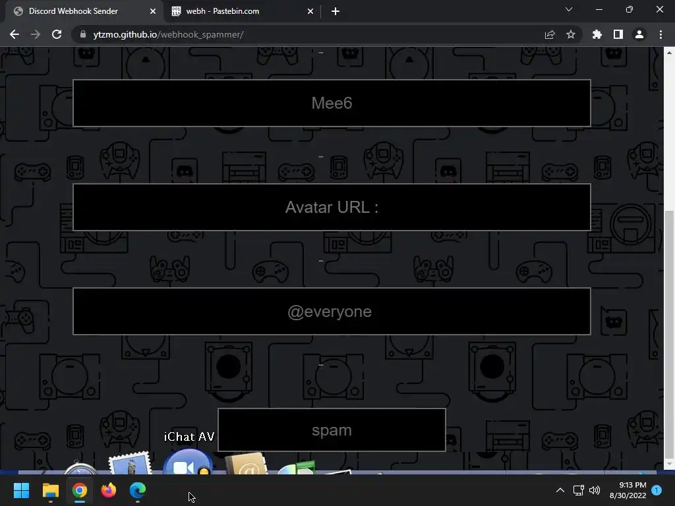Open the Chrome profile avatar menu
675x506 pixels.
pyautogui.click(x=639, y=34)
